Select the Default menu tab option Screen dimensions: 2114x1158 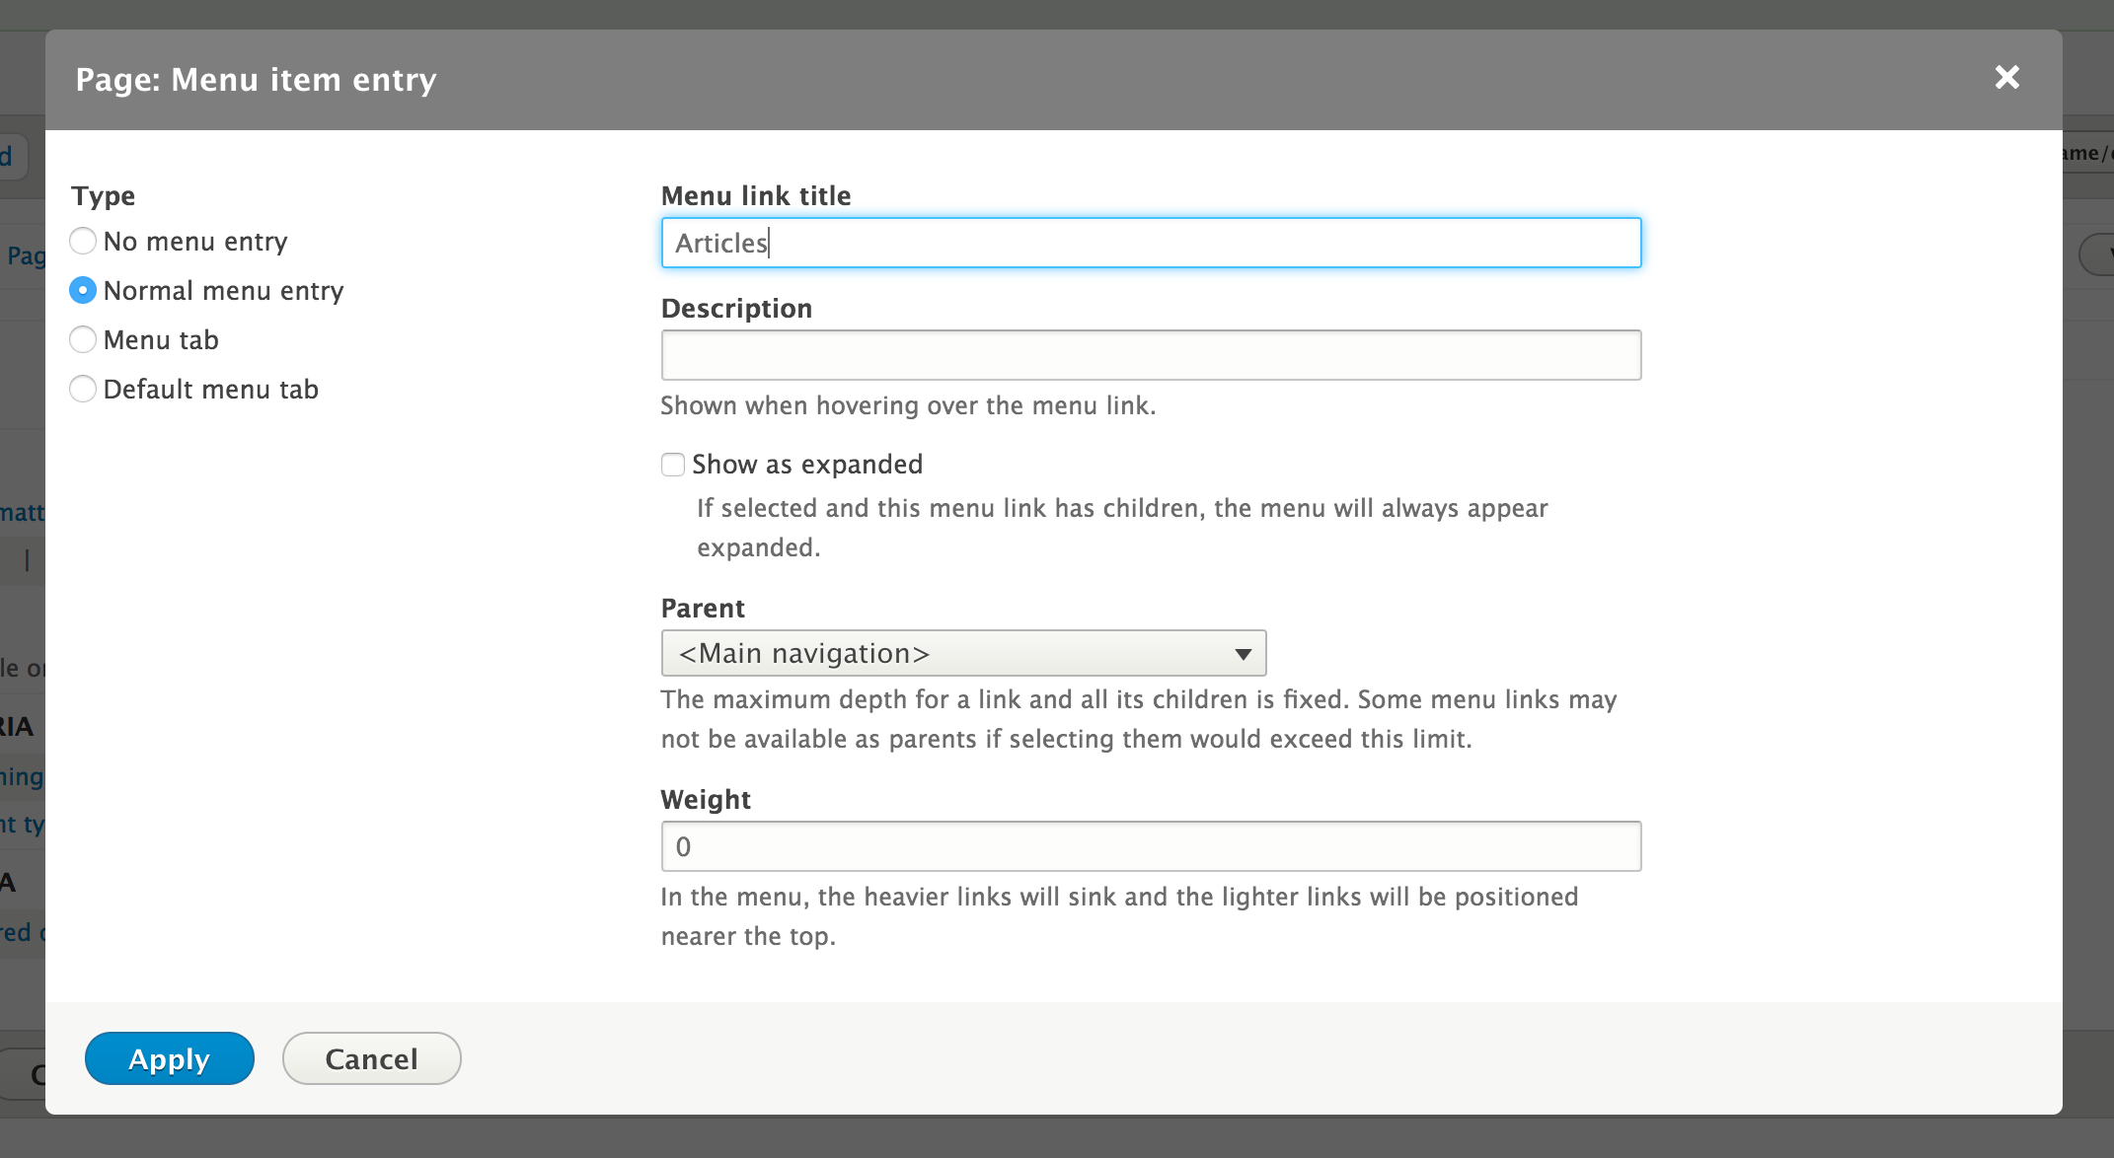tap(84, 389)
